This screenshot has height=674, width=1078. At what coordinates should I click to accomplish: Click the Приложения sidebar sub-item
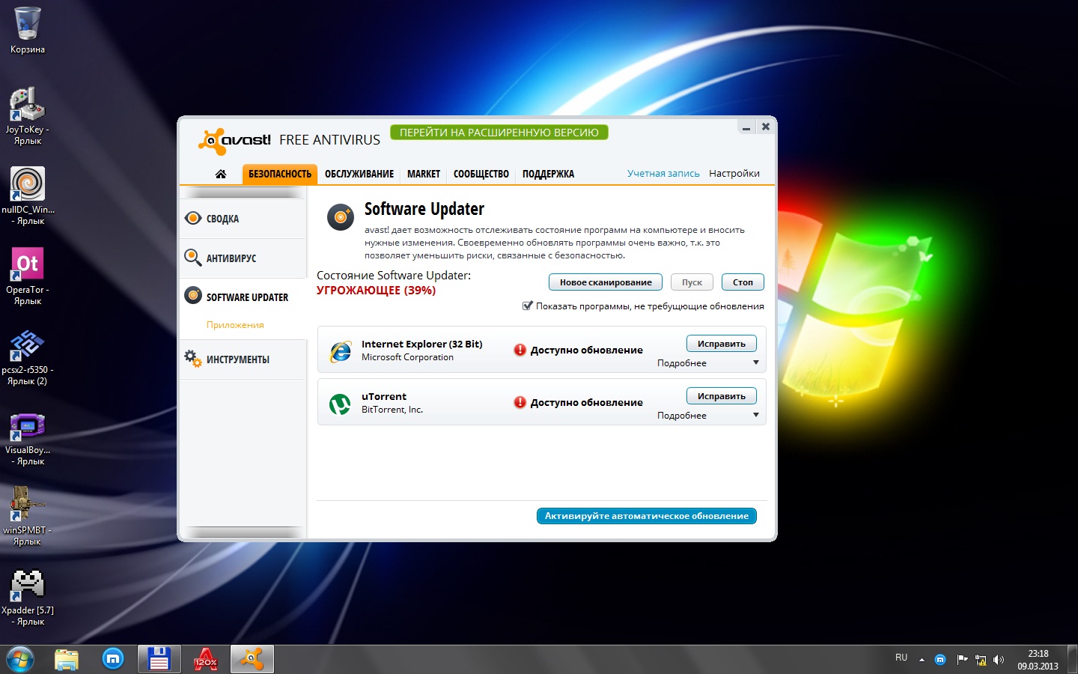point(235,325)
